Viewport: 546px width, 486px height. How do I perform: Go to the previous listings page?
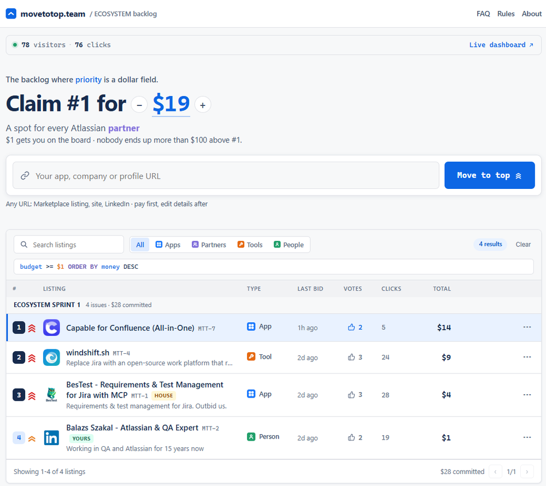(496, 472)
